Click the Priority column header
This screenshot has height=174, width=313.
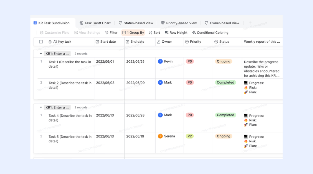pos(198,41)
